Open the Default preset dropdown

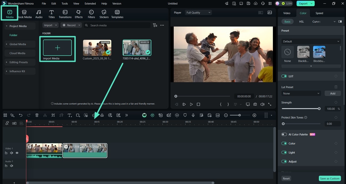click(x=311, y=41)
